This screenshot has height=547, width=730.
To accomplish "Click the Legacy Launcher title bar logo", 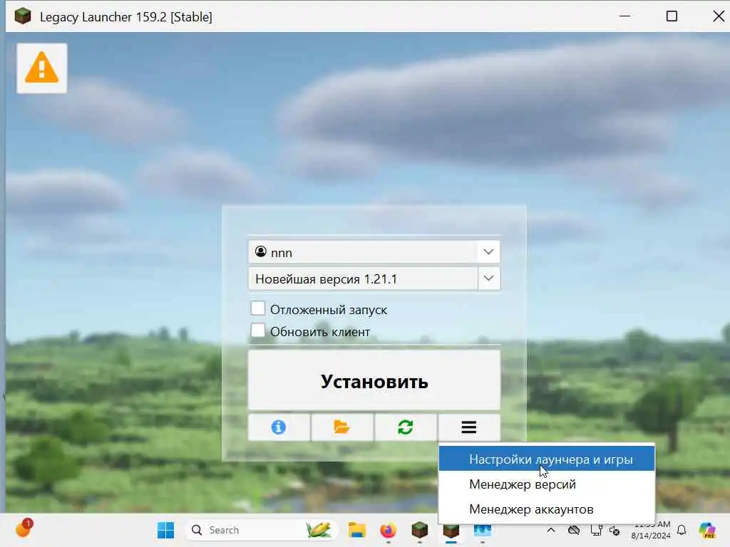I will pos(22,16).
